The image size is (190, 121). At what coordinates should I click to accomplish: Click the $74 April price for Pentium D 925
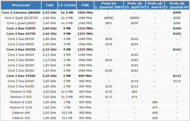pyautogui.click(x=135, y=97)
